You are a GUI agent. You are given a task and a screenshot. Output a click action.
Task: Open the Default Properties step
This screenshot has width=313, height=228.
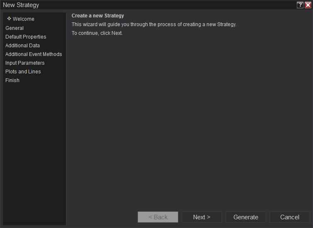coord(26,37)
